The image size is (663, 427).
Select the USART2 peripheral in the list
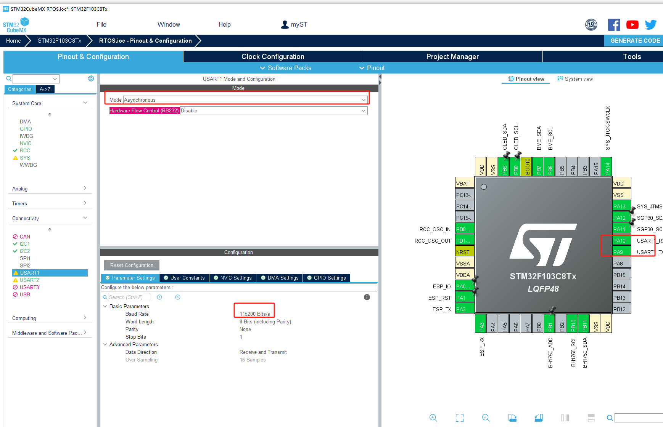pyautogui.click(x=29, y=280)
